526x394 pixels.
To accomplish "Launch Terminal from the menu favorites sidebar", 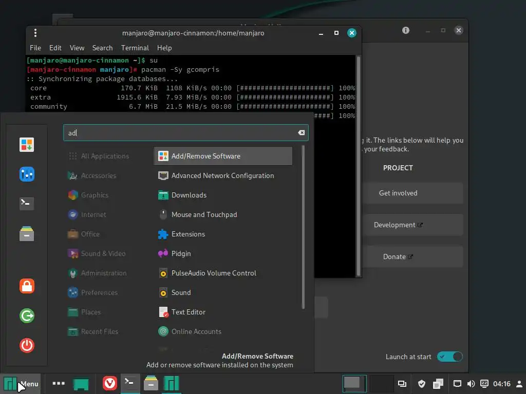I will [27, 203].
